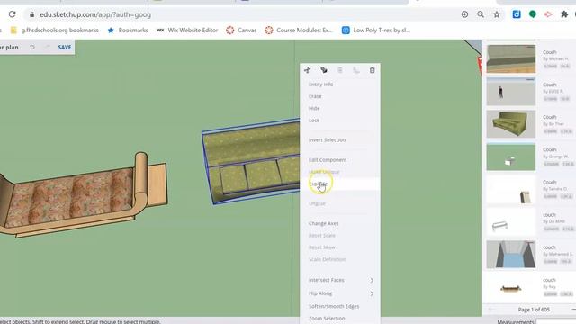Click the Cut scissors icon in context menu

point(308,70)
